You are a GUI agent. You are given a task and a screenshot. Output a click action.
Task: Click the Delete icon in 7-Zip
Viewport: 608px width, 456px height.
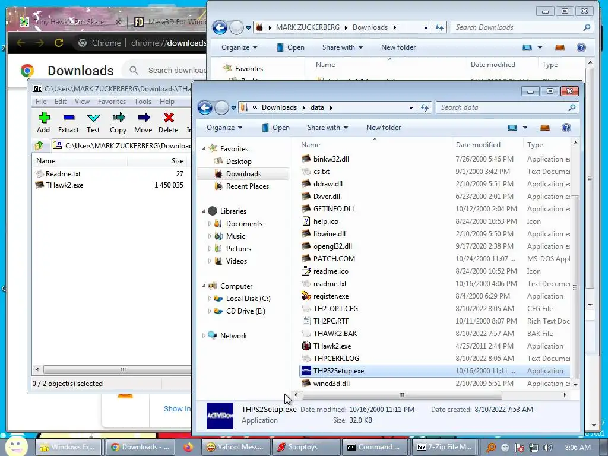[169, 118]
